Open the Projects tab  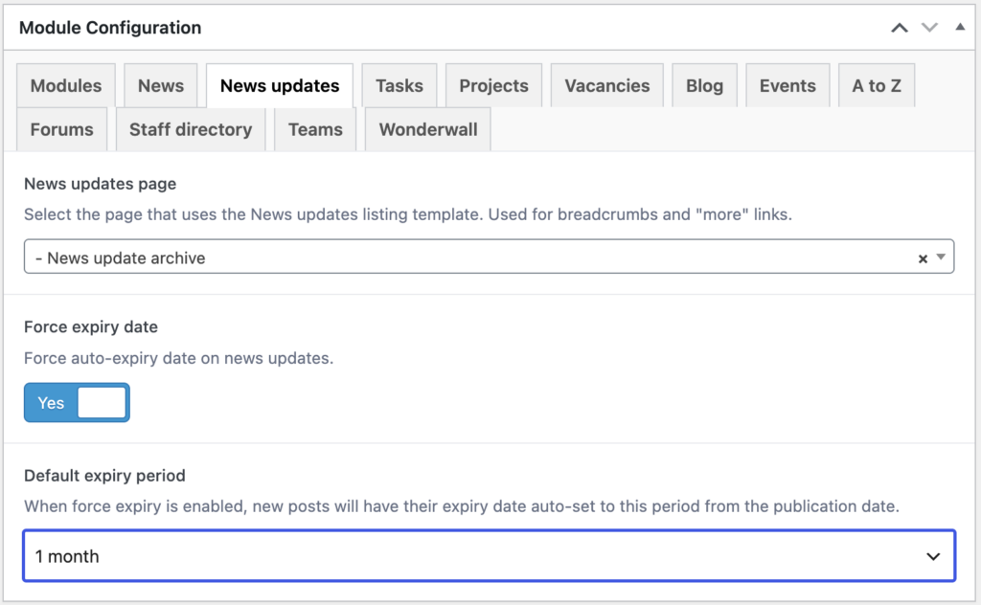[493, 85]
